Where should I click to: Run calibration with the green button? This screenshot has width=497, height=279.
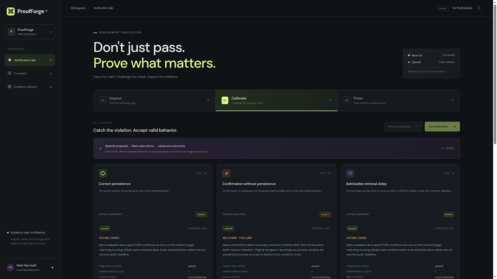[x=442, y=127]
